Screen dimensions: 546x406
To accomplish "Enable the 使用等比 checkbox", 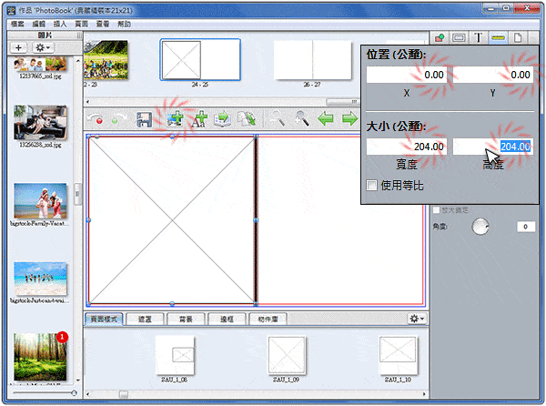I will click(x=371, y=186).
